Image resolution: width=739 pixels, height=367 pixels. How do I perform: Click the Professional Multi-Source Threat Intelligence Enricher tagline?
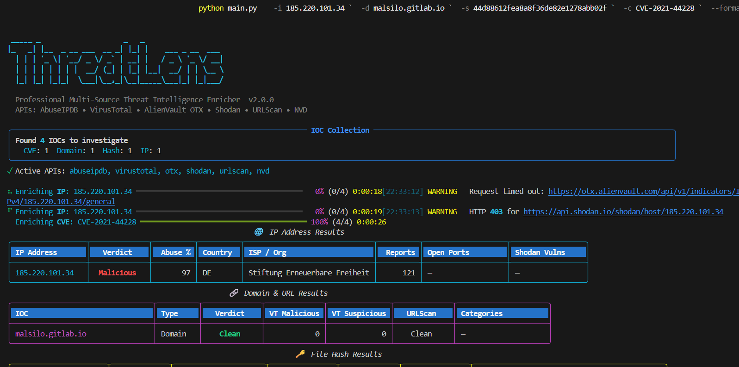point(128,100)
